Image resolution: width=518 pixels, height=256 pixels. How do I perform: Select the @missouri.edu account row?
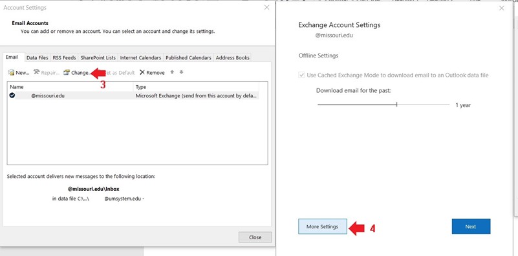tap(133, 95)
